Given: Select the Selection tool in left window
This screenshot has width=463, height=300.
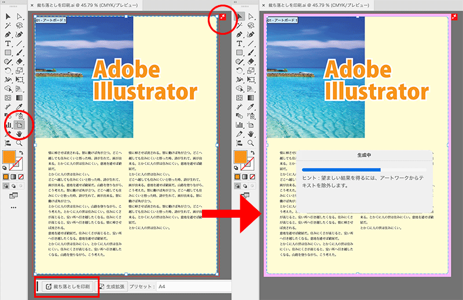Looking at the screenshot, I should 8,17.
